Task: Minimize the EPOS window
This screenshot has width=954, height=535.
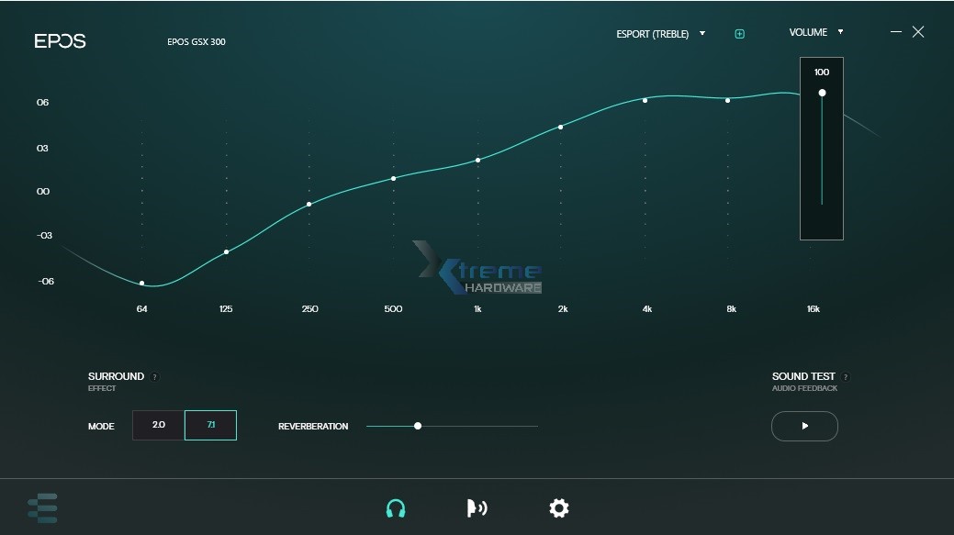Action: [896, 32]
